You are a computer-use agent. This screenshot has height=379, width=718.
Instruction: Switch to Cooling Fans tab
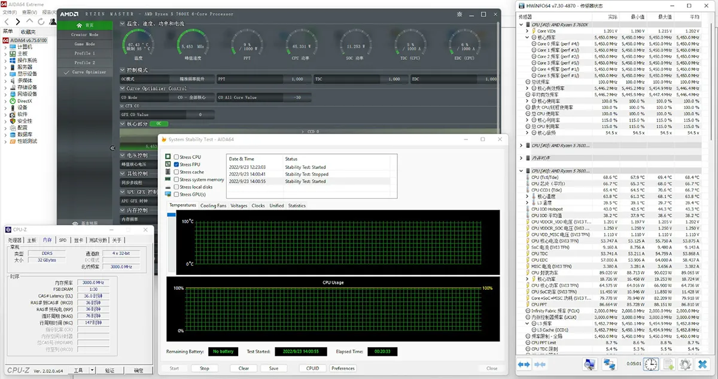click(x=213, y=205)
